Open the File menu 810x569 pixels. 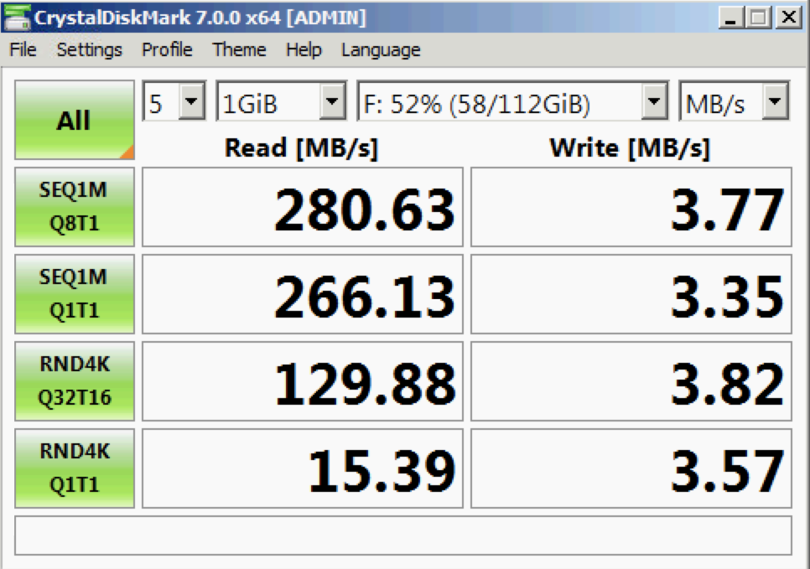(x=23, y=49)
